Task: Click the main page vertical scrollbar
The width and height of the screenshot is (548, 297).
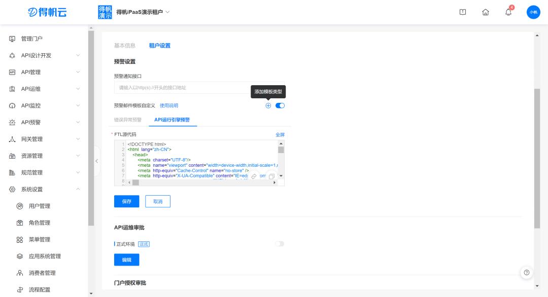Action: pyautogui.click(x=537, y=159)
